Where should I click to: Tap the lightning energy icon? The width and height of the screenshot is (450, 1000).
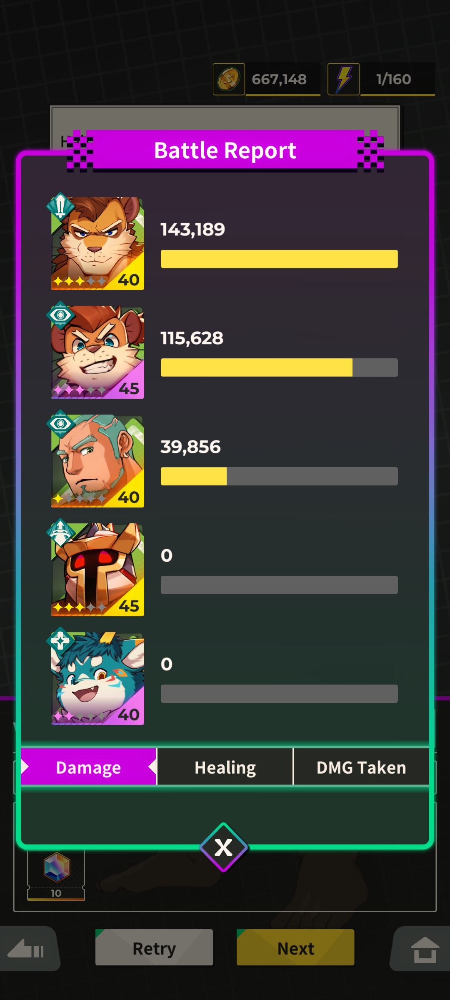344,79
